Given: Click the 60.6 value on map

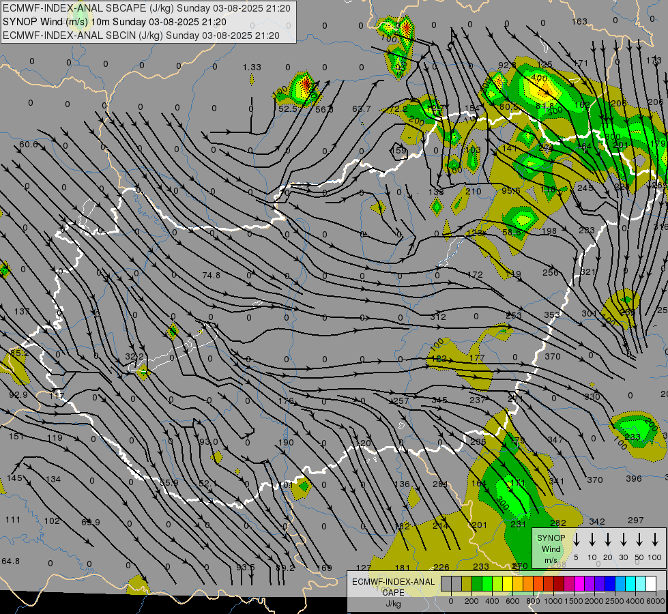Looking at the screenshot, I should click(x=29, y=145).
